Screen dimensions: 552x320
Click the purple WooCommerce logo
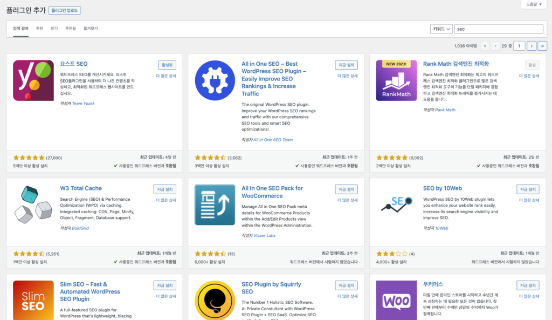coord(396,300)
